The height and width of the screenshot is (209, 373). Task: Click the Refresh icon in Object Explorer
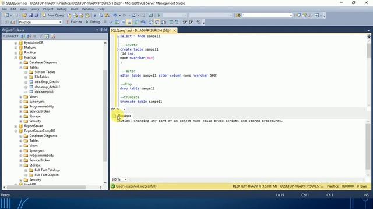click(x=47, y=36)
